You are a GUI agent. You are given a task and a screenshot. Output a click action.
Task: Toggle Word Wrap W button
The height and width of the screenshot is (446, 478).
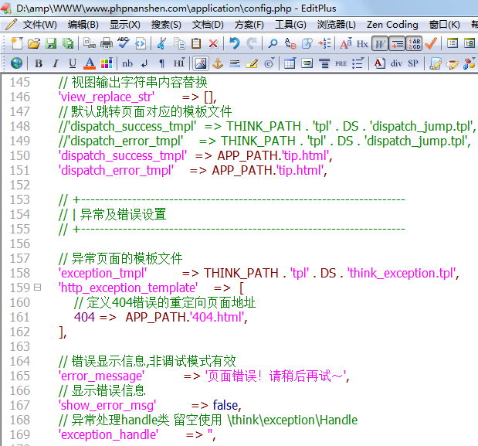[x=380, y=44]
